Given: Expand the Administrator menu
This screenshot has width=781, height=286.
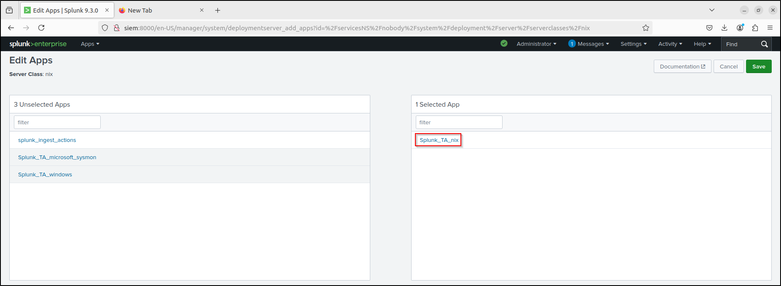Looking at the screenshot, I should [x=537, y=44].
